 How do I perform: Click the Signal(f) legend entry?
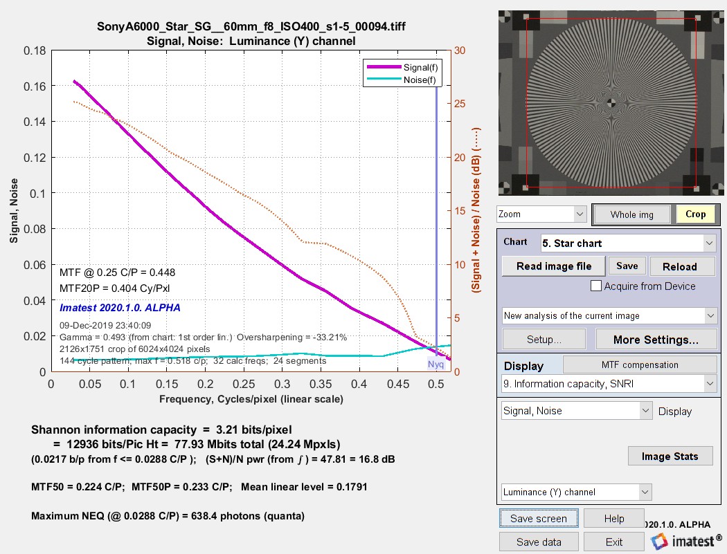coord(402,68)
